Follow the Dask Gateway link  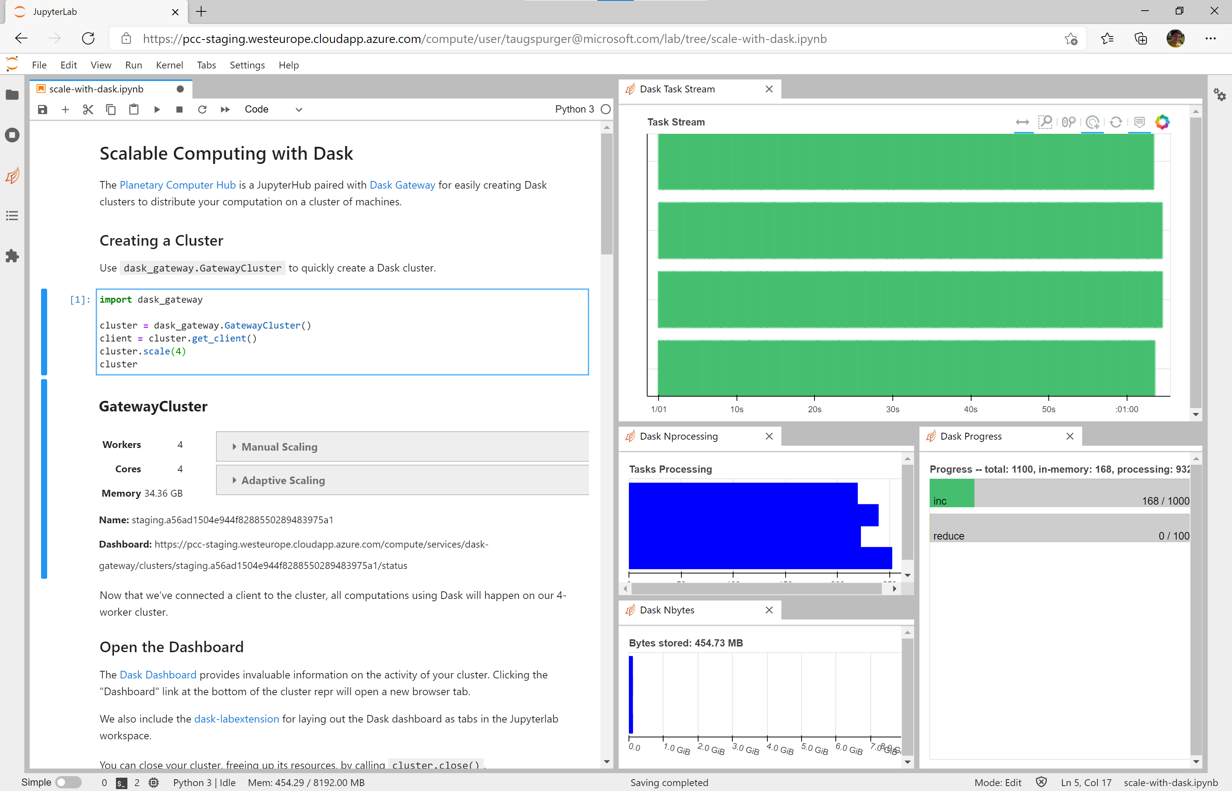(402, 185)
